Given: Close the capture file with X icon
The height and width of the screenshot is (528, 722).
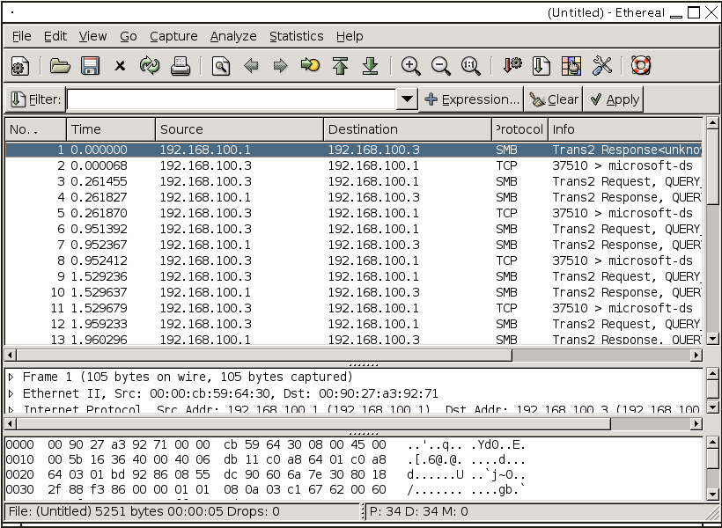Looking at the screenshot, I should [x=120, y=66].
